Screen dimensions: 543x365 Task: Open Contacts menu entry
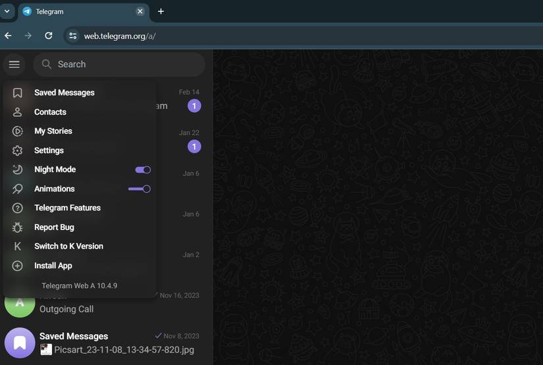pyautogui.click(x=80, y=112)
